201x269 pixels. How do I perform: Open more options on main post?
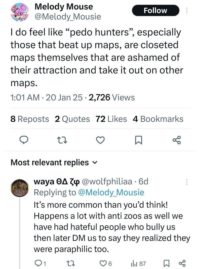click(187, 11)
